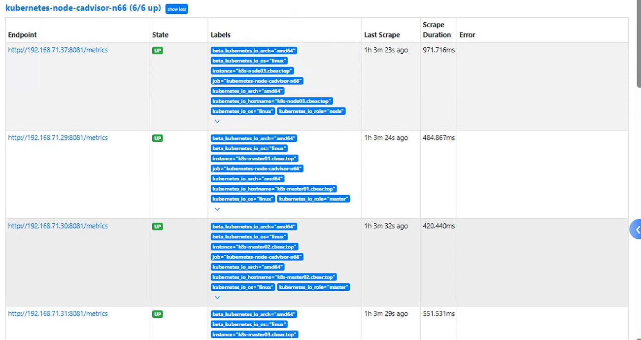Select the UP state badge for 192.168.71.31

tap(158, 314)
